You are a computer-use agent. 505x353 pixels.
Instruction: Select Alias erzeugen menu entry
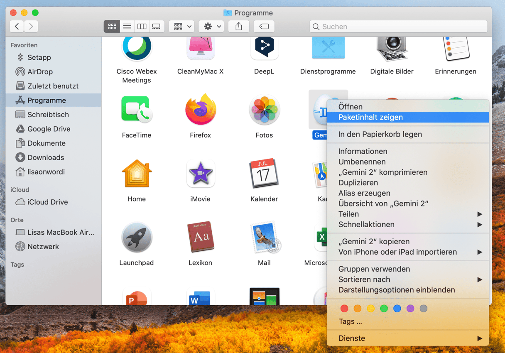pos(408,193)
